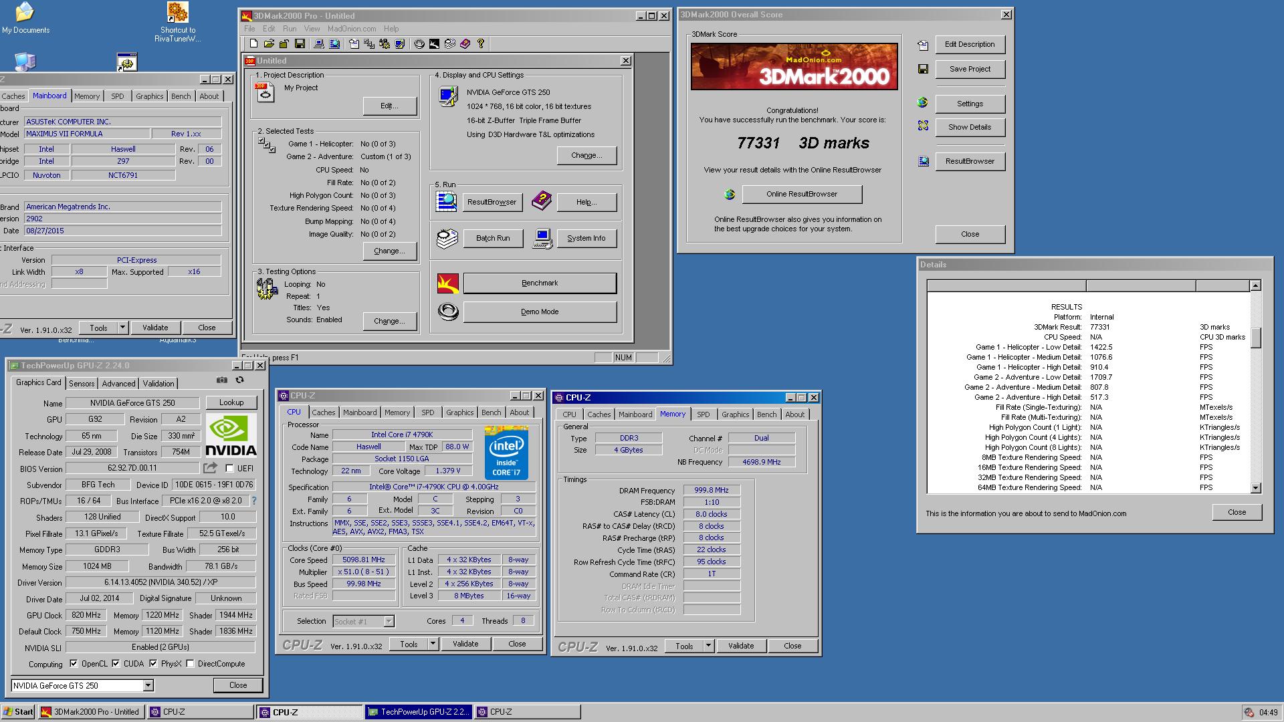Open the Socket #1 selection dropdown
This screenshot has height=722, width=1284.
[x=388, y=621]
